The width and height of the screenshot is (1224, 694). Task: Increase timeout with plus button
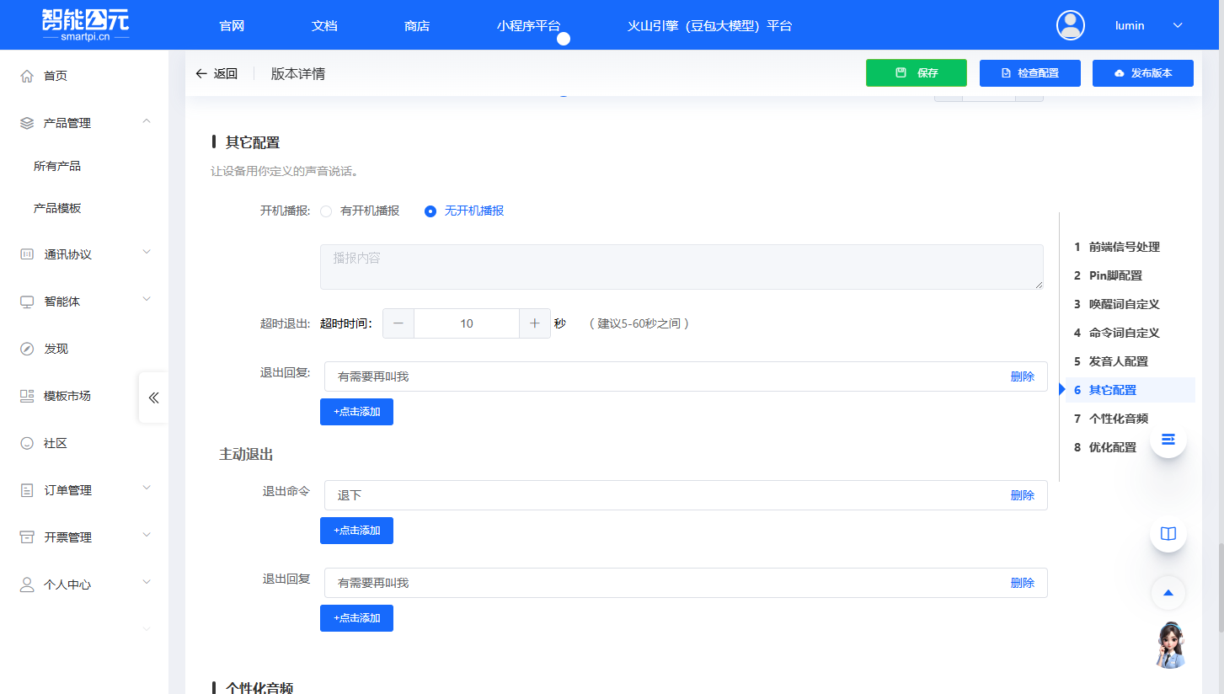click(x=534, y=323)
